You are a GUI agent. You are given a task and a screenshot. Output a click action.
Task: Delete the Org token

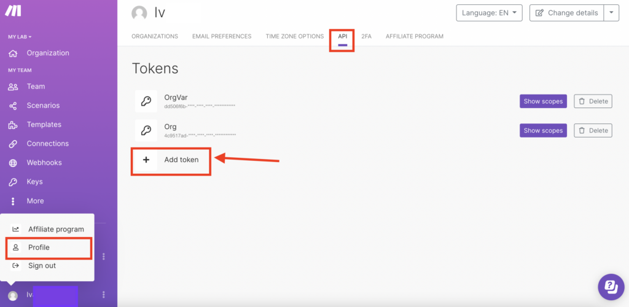point(593,130)
